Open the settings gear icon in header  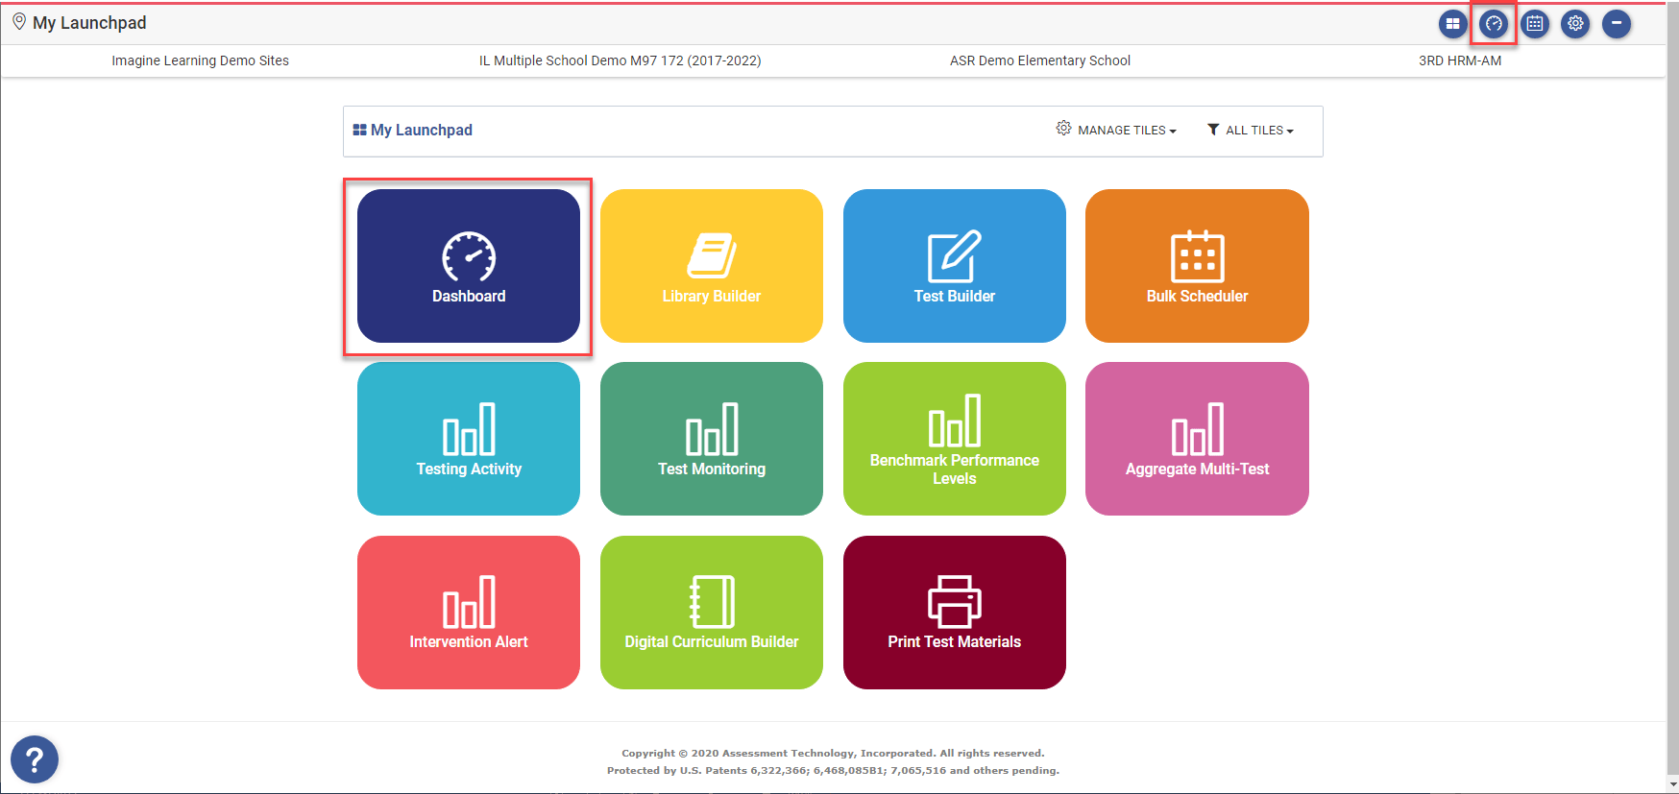tap(1575, 23)
